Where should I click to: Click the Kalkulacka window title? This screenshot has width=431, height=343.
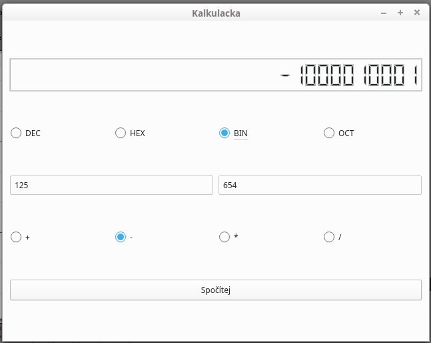point(216,13)
